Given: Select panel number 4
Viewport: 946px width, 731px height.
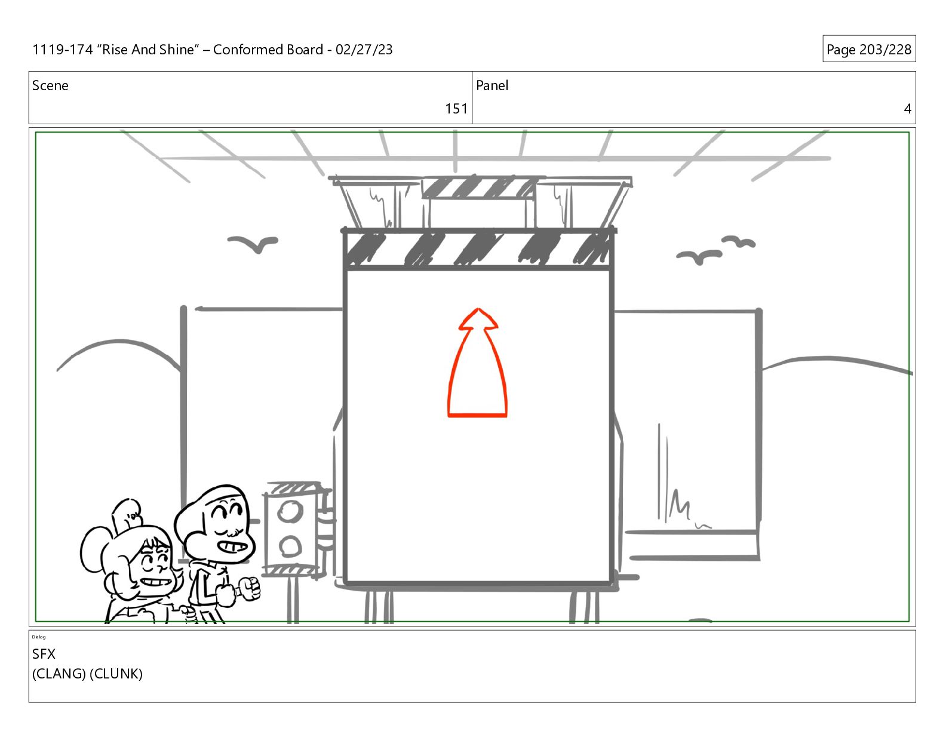Looking at the screenshot, I should pos(907,109).
